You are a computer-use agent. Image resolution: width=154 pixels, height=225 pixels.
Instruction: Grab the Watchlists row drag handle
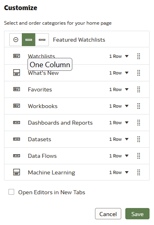click(x=139, y=56)
